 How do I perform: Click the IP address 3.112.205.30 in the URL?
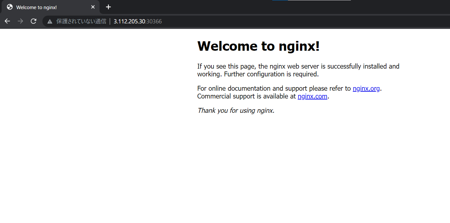[129, 21]
